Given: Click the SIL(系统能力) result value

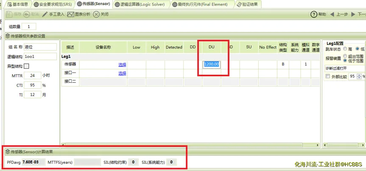Looking at the screenshot, I should pos(171,162).
